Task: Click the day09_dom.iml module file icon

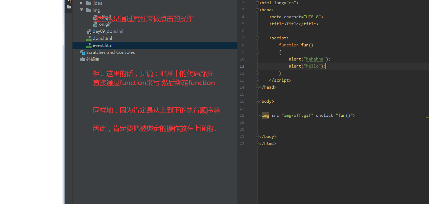Action: coord(89,31)
